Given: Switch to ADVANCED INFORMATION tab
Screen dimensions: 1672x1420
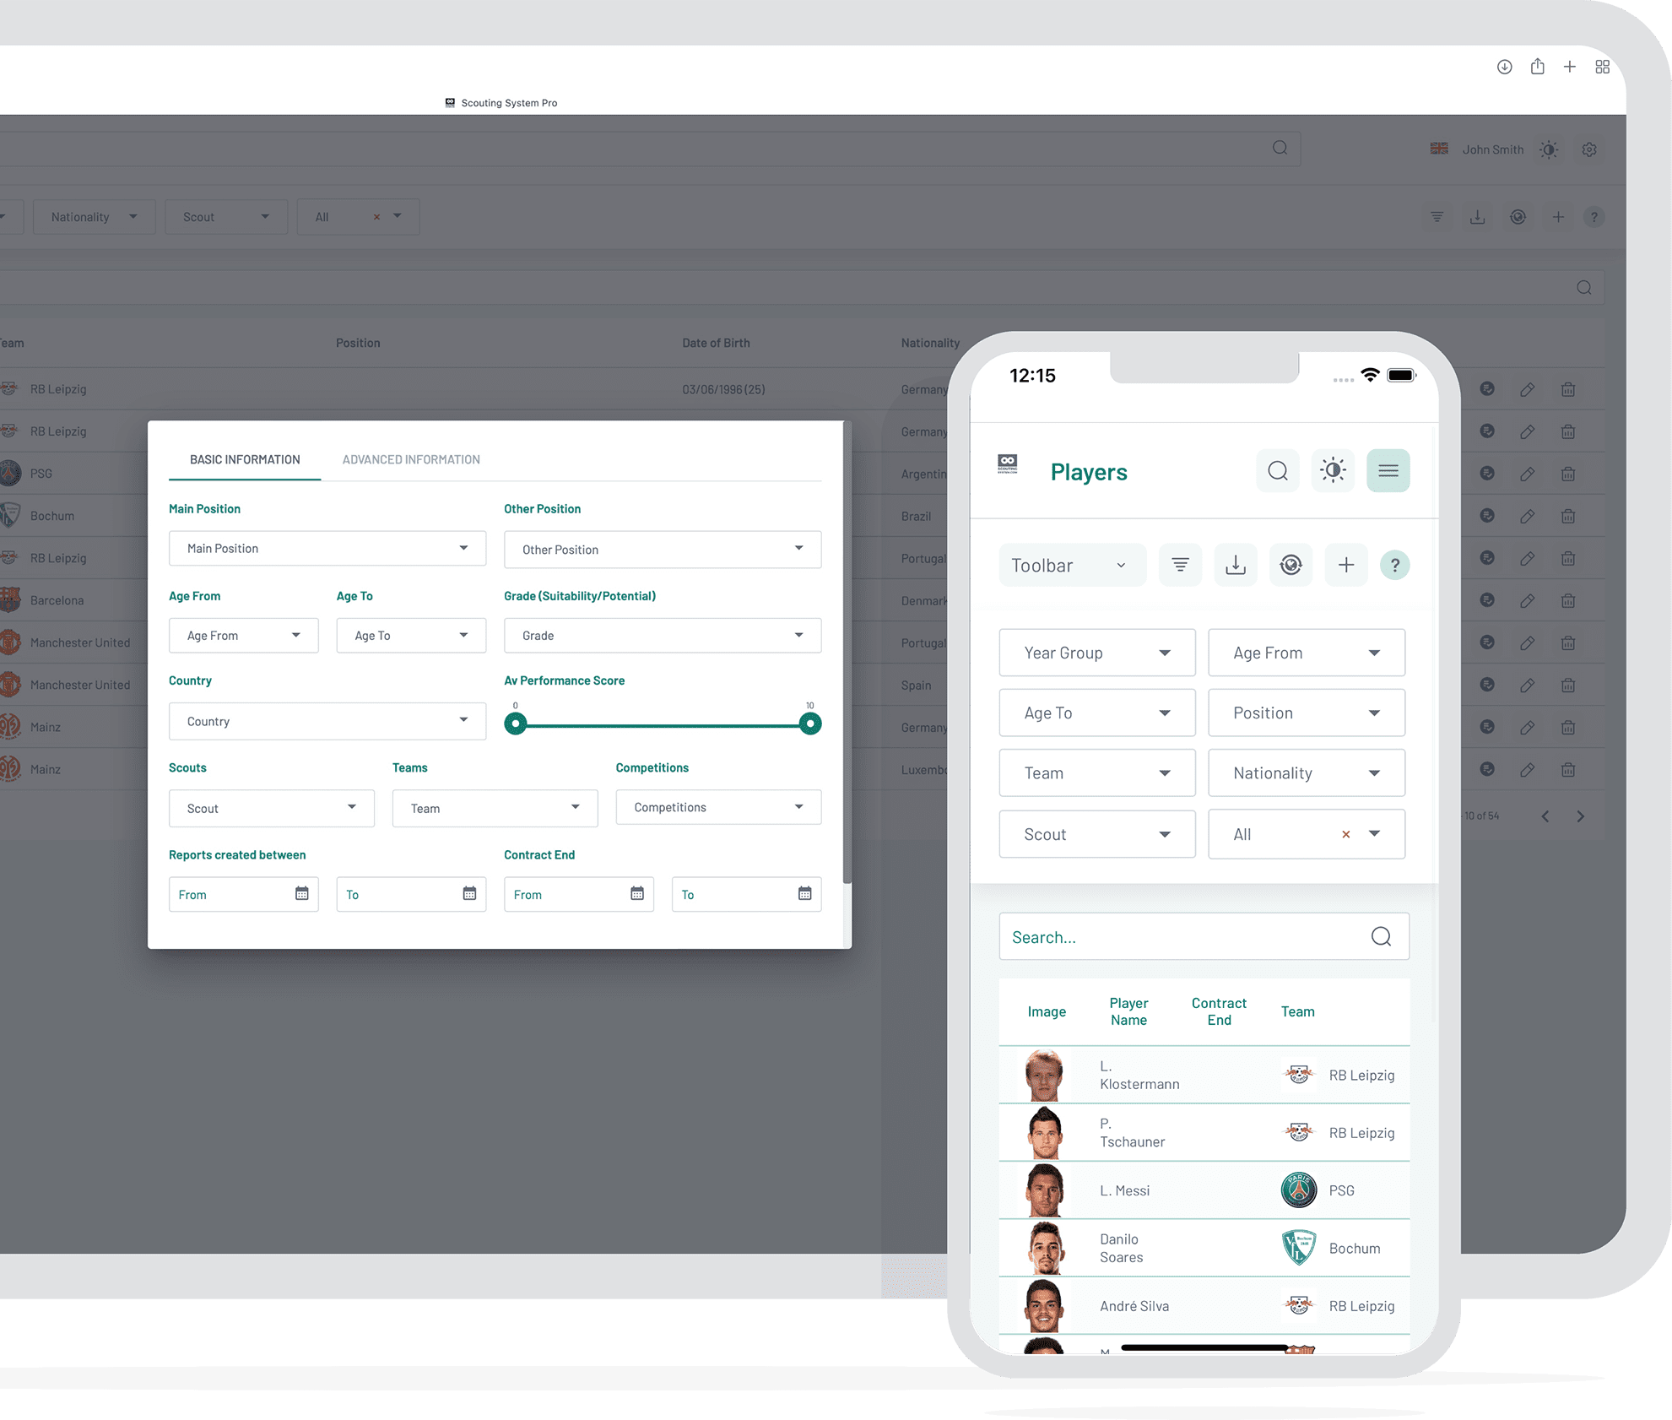Looking at the screenshot, I should point(411,458).
